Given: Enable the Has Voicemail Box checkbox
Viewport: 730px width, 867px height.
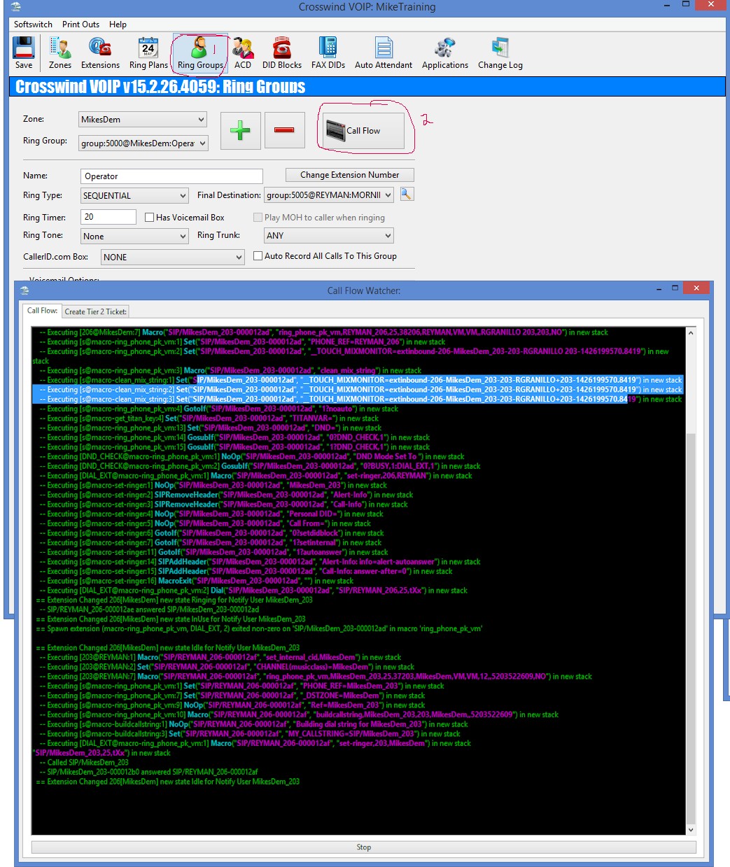Looking at the screenshot, I should 149,218.
